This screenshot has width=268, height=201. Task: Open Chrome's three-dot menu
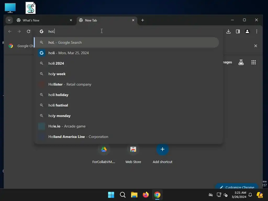click(257, 31)
